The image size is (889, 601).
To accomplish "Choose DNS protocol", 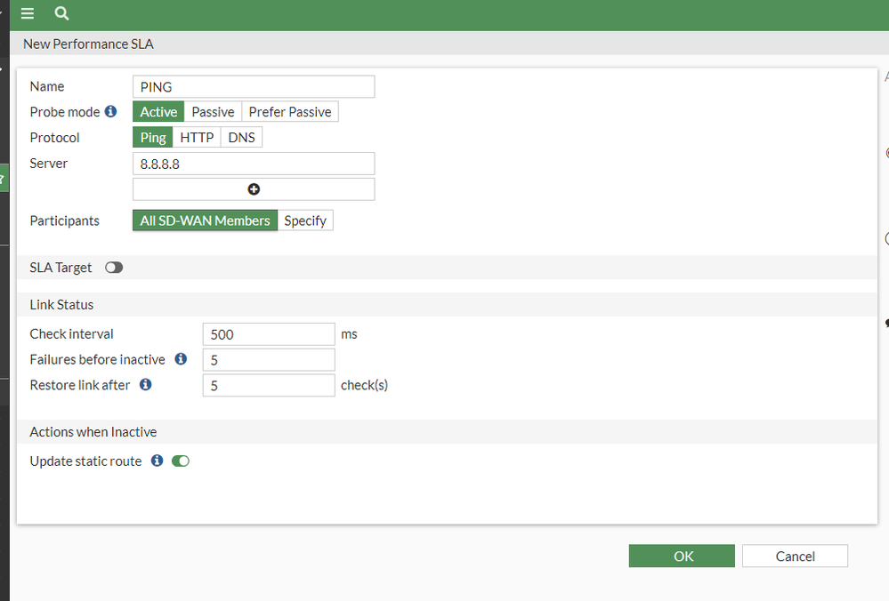I will pyautogui.click(x=241, y=138).
